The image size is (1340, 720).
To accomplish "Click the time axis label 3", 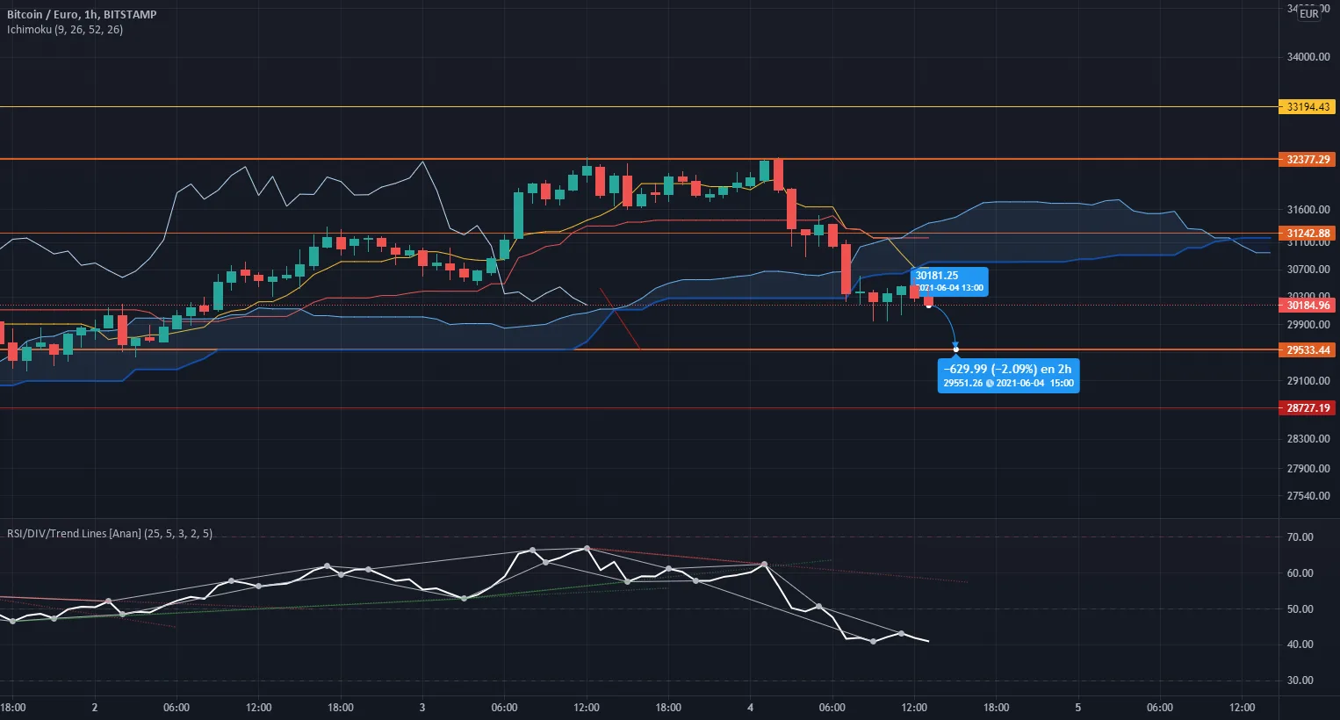I will (422, 708).
